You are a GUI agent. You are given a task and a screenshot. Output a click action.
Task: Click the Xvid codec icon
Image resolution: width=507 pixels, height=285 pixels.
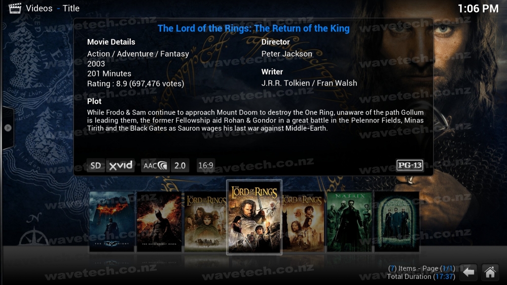pyautogui.click(x=120, y=166)
